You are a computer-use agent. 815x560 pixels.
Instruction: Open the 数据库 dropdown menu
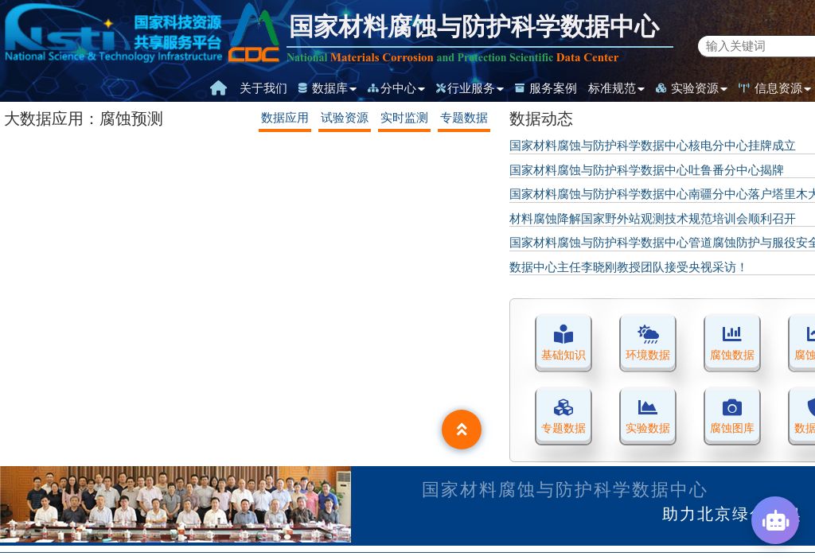point(331,88)
